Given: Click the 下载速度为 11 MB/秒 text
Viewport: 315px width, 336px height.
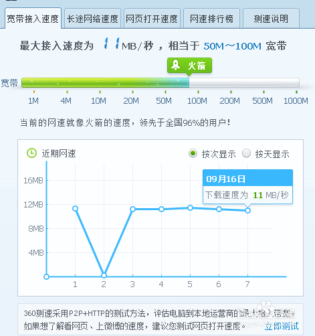Looking at the screenshot, I should [247, 195].
